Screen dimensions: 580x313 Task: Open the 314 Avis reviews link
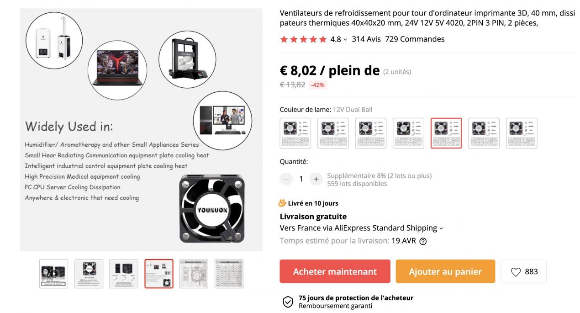pyautogui.click(x=366, y=39)
